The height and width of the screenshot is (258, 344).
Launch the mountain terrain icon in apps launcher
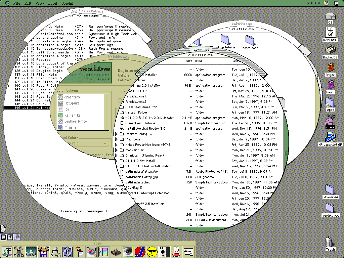click(x=116, y=252)
